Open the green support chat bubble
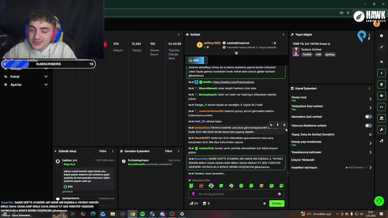Screen dimensions: 388x218 coord(379,201)
